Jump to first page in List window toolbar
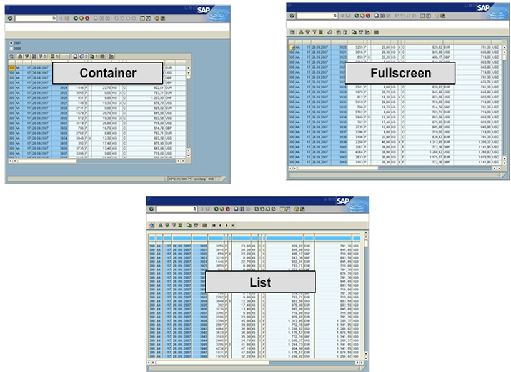This screenshot has height=372, width=511. 214,224
